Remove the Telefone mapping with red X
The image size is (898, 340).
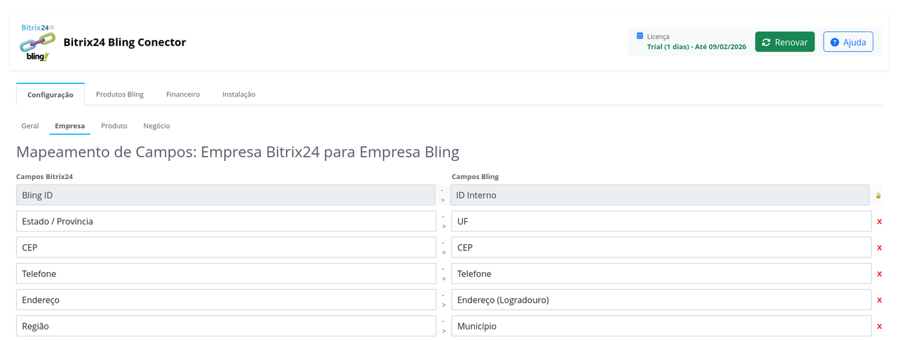[x=879, y=274]
